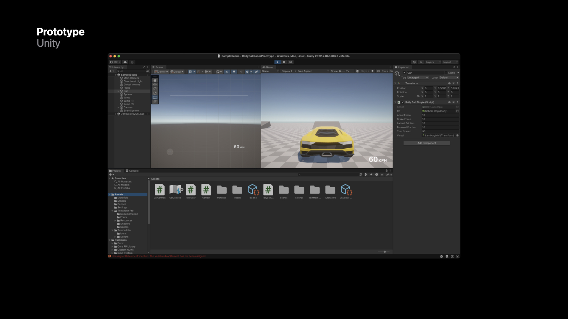This screenshot has height=319, width=568.
Task: Toggle 2D mode in Scene view
Action: 227,71
